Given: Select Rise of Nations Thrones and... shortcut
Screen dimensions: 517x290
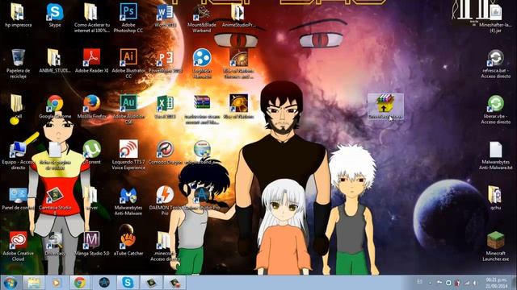Looking at the screenshot, I should (239, 64).
